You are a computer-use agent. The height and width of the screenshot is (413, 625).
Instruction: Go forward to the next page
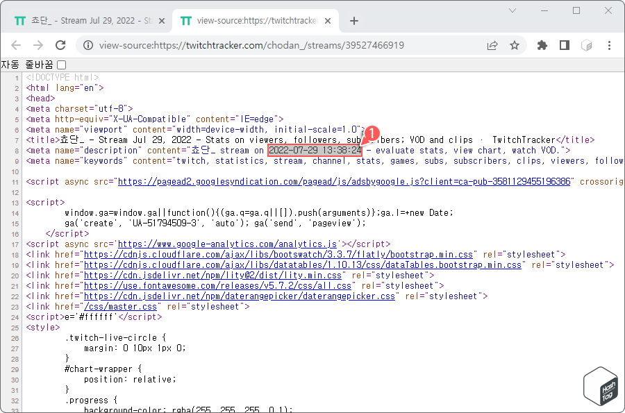pyautogui.click(x=38, y=45)
